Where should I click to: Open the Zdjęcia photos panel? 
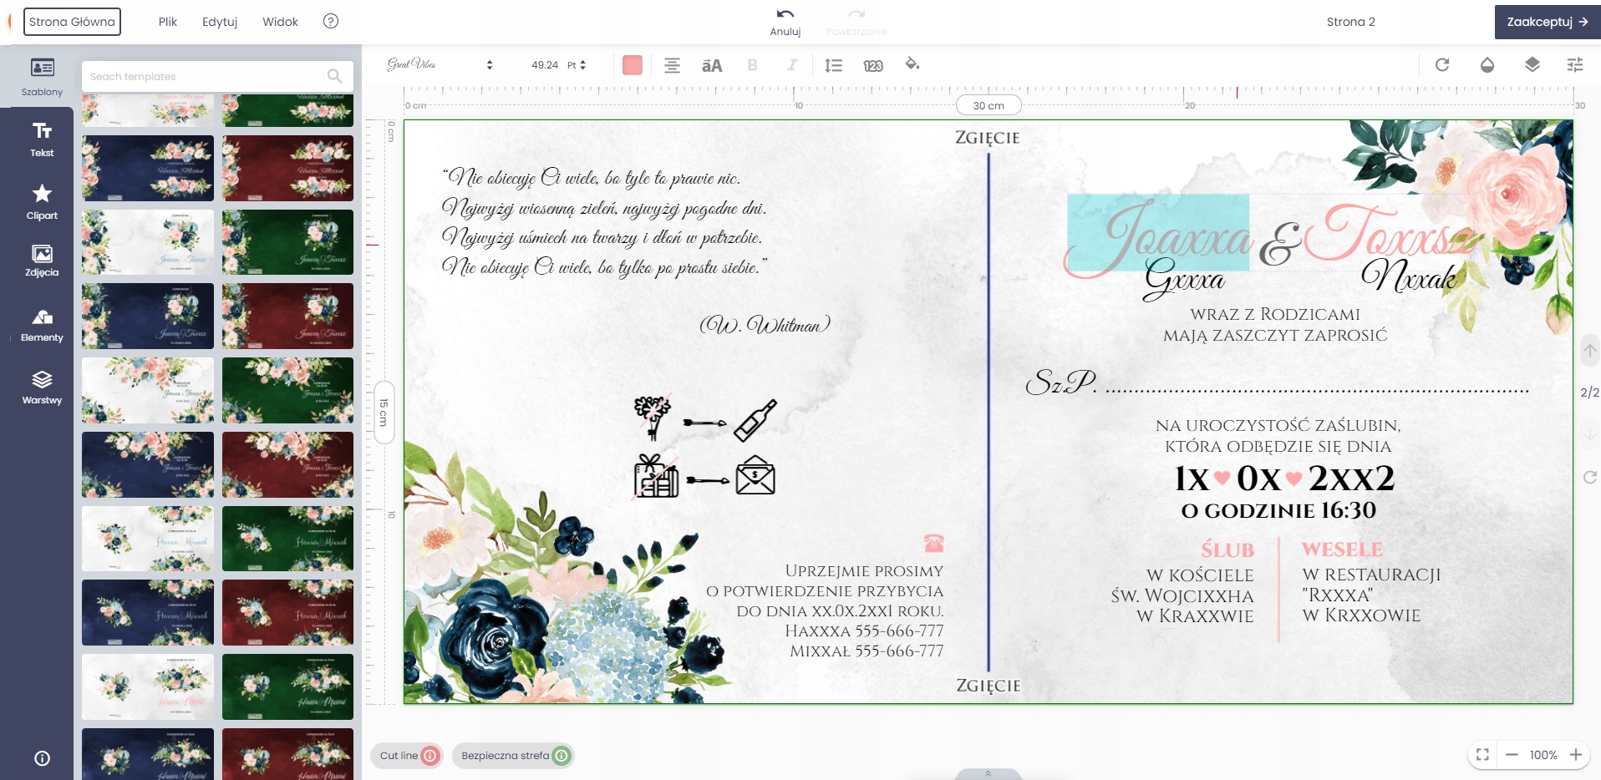(42, 261)
